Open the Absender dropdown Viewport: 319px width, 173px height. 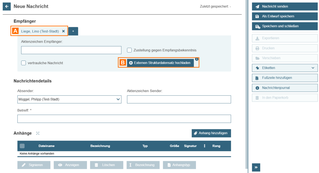tap(69, 99)
